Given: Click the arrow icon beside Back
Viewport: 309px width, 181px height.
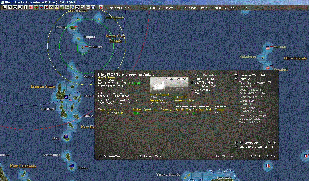Looking at the screenshot, I should (251, 156).
